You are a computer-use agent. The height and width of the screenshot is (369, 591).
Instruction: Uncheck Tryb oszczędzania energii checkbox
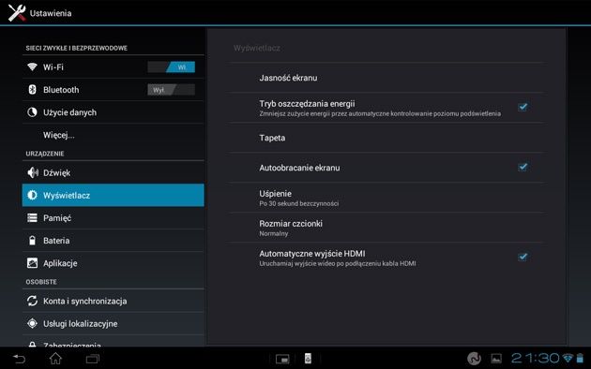point(523,107)
